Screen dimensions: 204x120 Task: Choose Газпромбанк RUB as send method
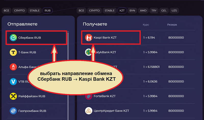point(36,111)
